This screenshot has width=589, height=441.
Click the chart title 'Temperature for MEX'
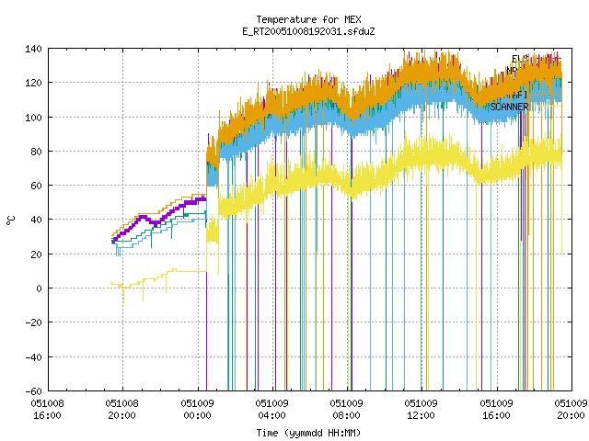point(308,19)
